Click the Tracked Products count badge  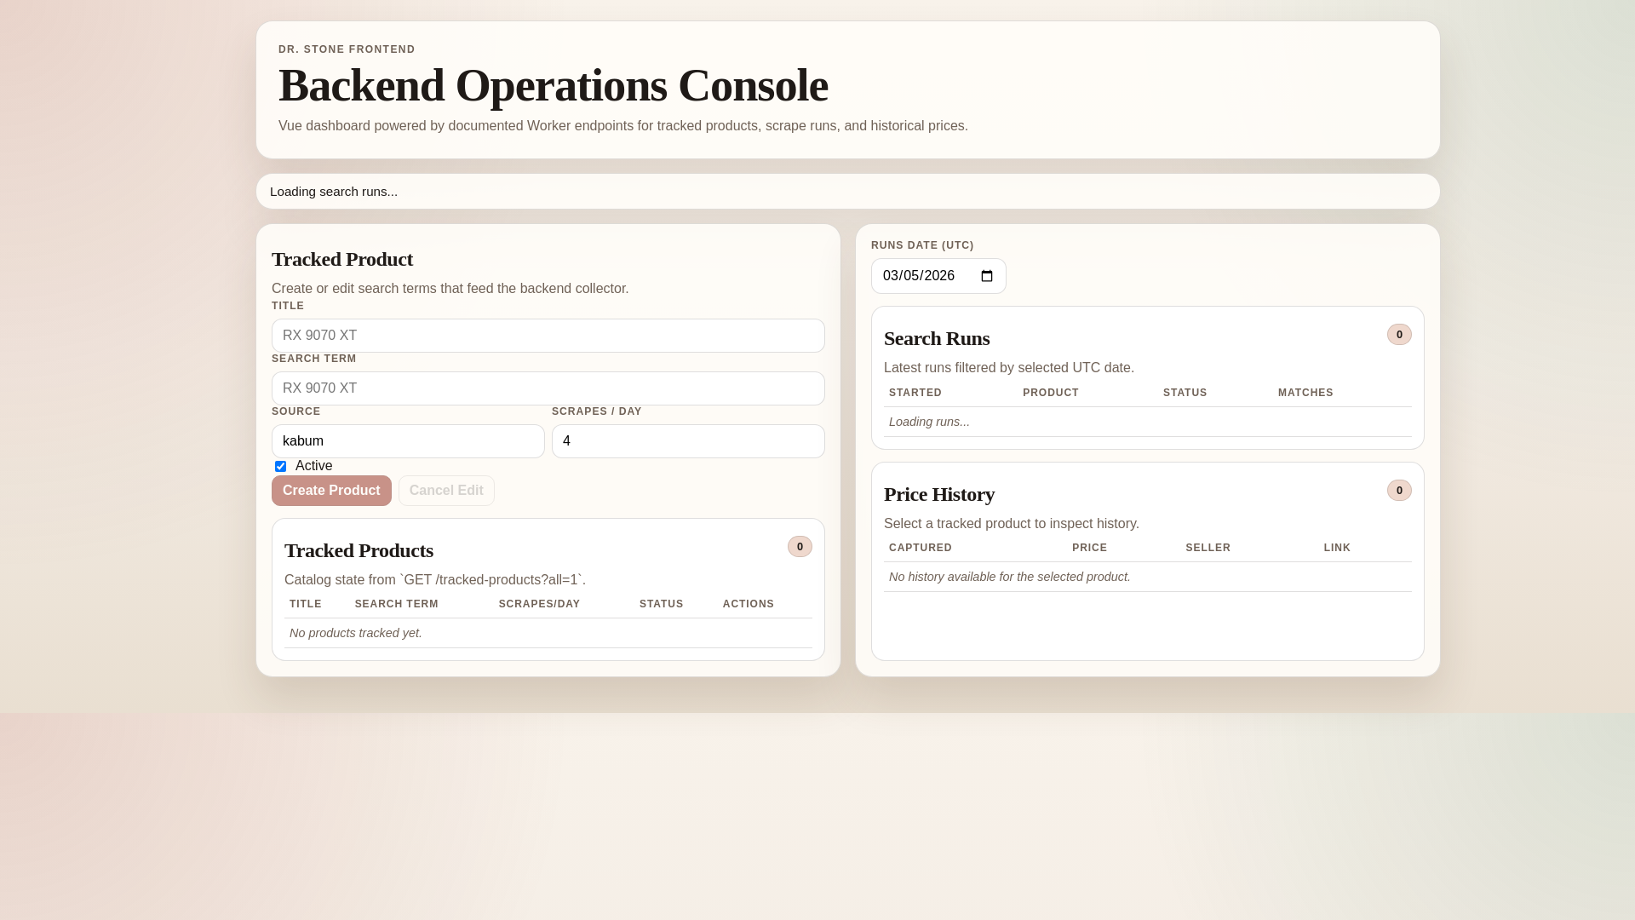(x=800, y=547)
